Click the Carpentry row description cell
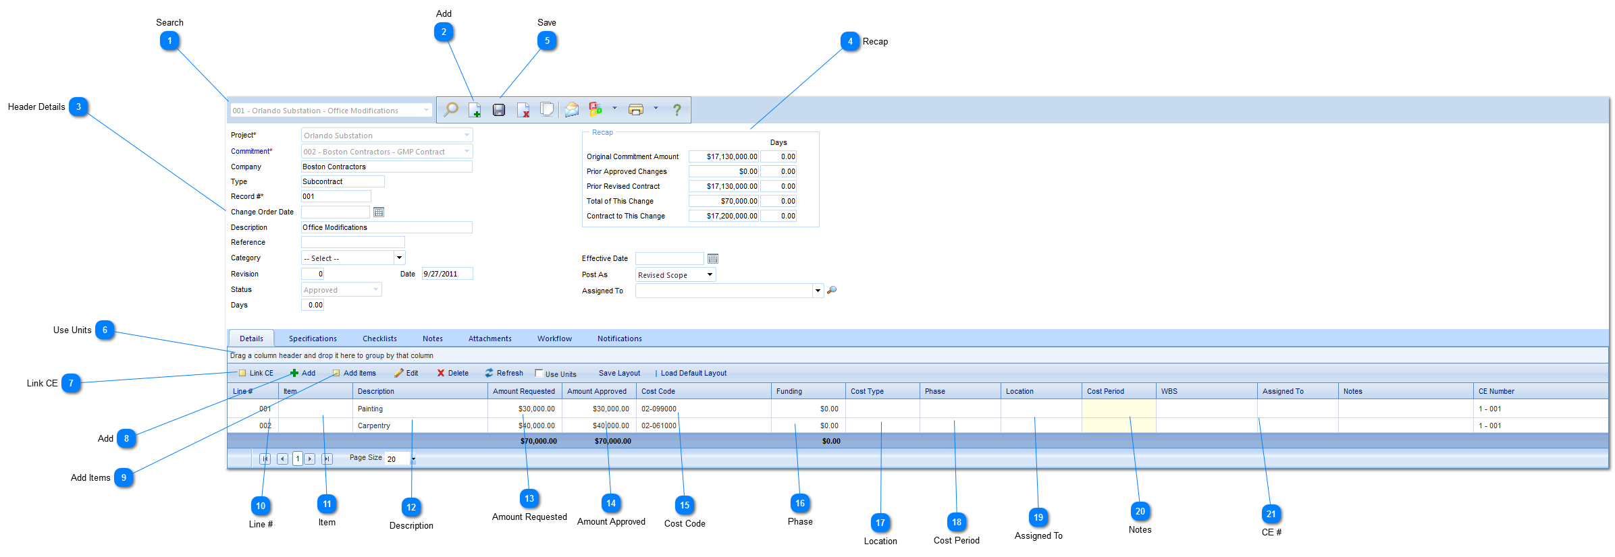Screen dimensions: 1615x557 point(420,426)
